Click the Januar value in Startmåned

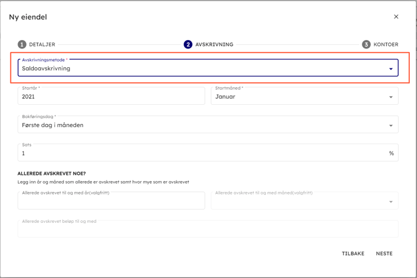coord(225,97)
